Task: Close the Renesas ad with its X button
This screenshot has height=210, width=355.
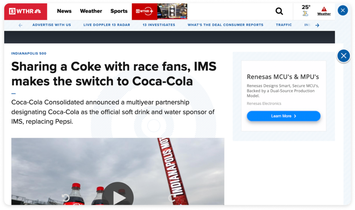Action: coord(343,56)
